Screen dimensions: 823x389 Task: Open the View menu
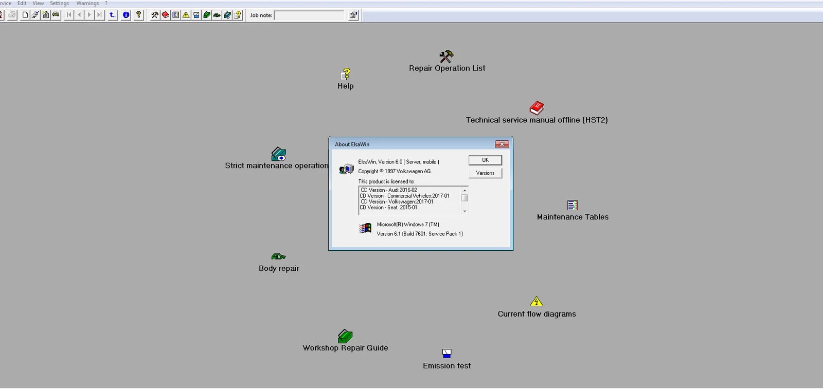(38, 3)
